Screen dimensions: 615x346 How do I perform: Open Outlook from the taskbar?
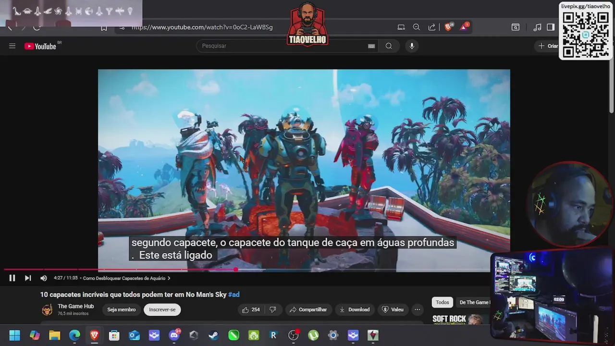134,335
